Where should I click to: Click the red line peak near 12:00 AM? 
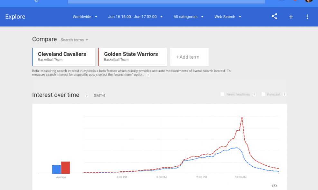[242, 117]
